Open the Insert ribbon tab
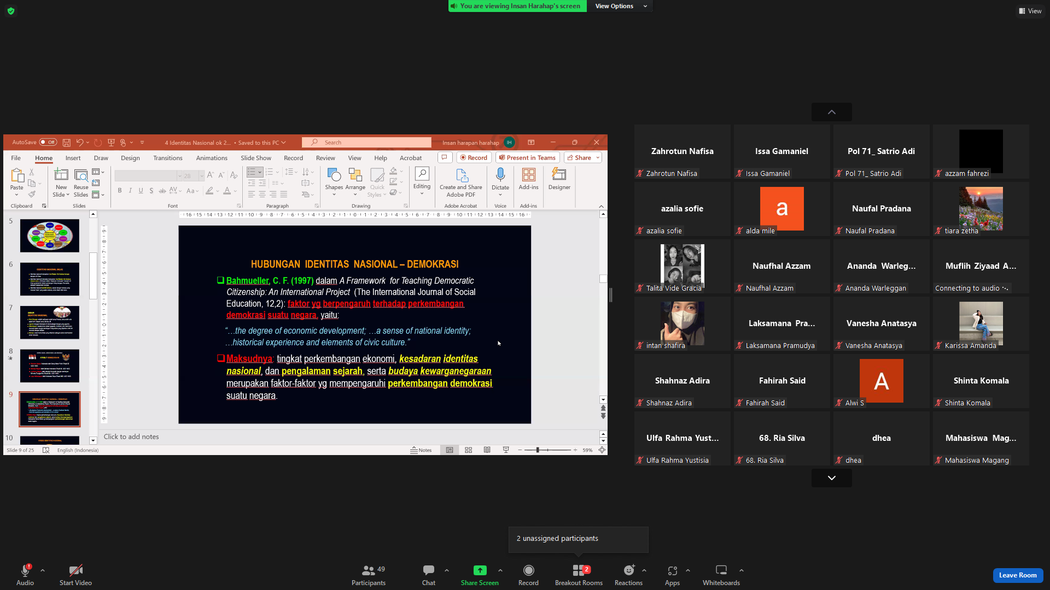This screenshot has height=590, width=1050. click(x=73, y=158)
